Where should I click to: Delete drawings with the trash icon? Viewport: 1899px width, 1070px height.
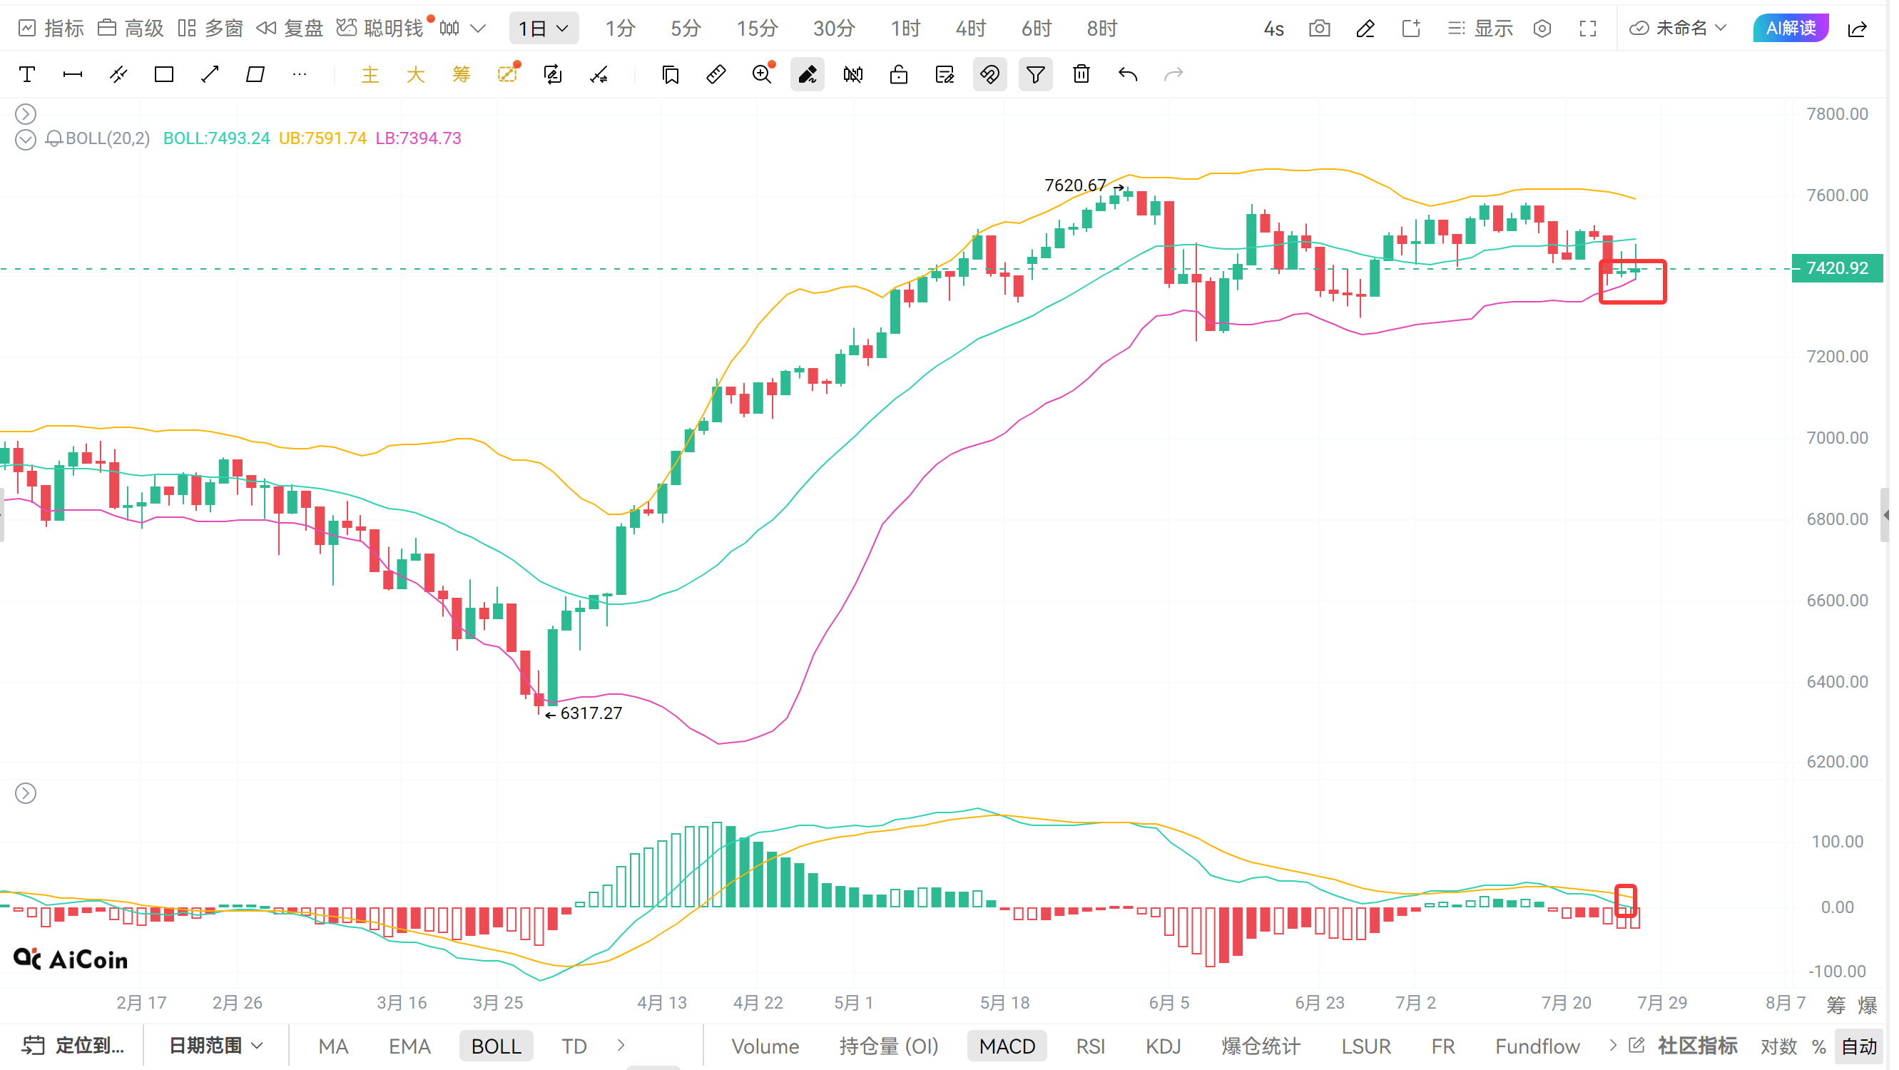coord(1081,74)
